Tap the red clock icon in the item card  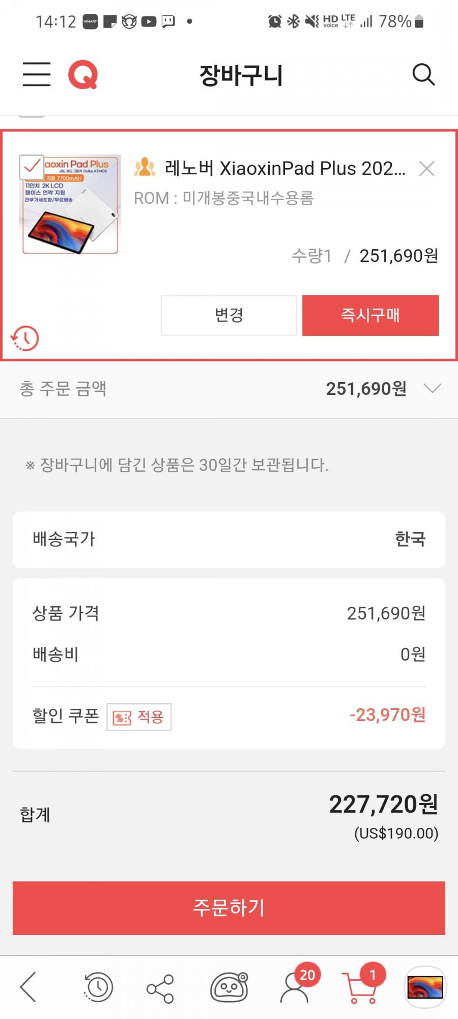tap(25, 338)
